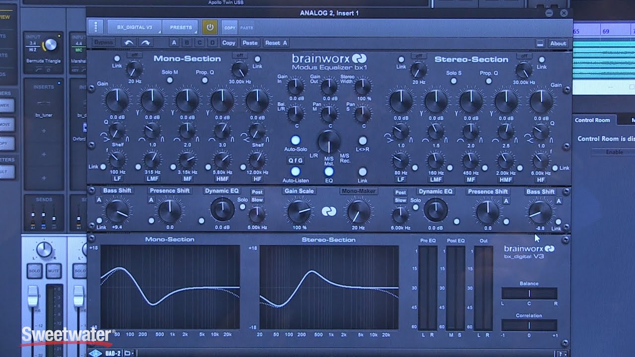Click the Enable button in Control Room
Screen dimensions: 635x357
(x=614, y=152)
